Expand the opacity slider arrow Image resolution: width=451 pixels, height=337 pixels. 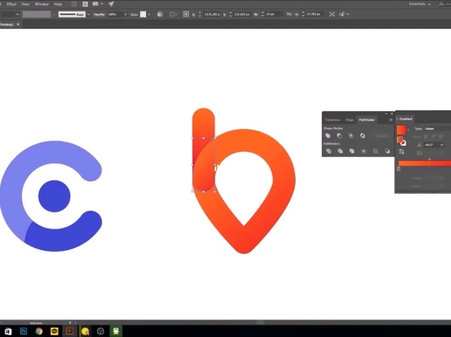125,14
